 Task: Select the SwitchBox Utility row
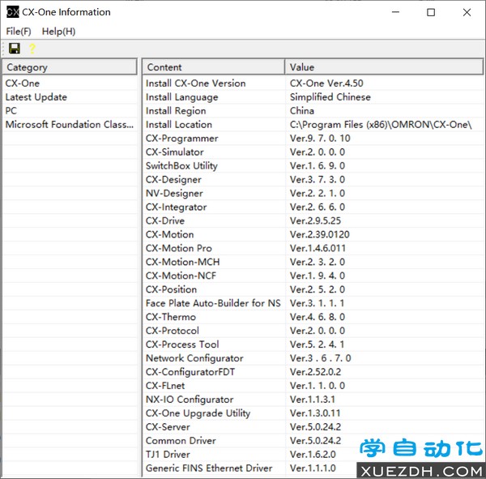(x=313, y=165)
